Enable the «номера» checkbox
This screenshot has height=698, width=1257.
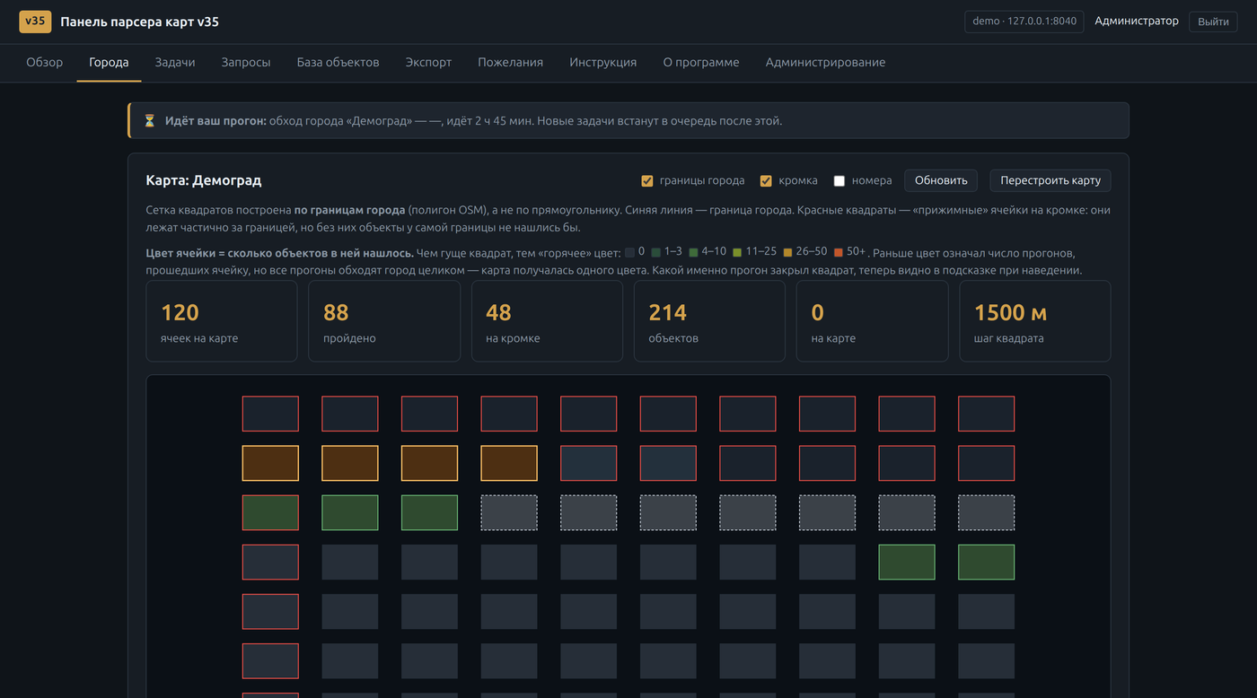click(839, 180)
